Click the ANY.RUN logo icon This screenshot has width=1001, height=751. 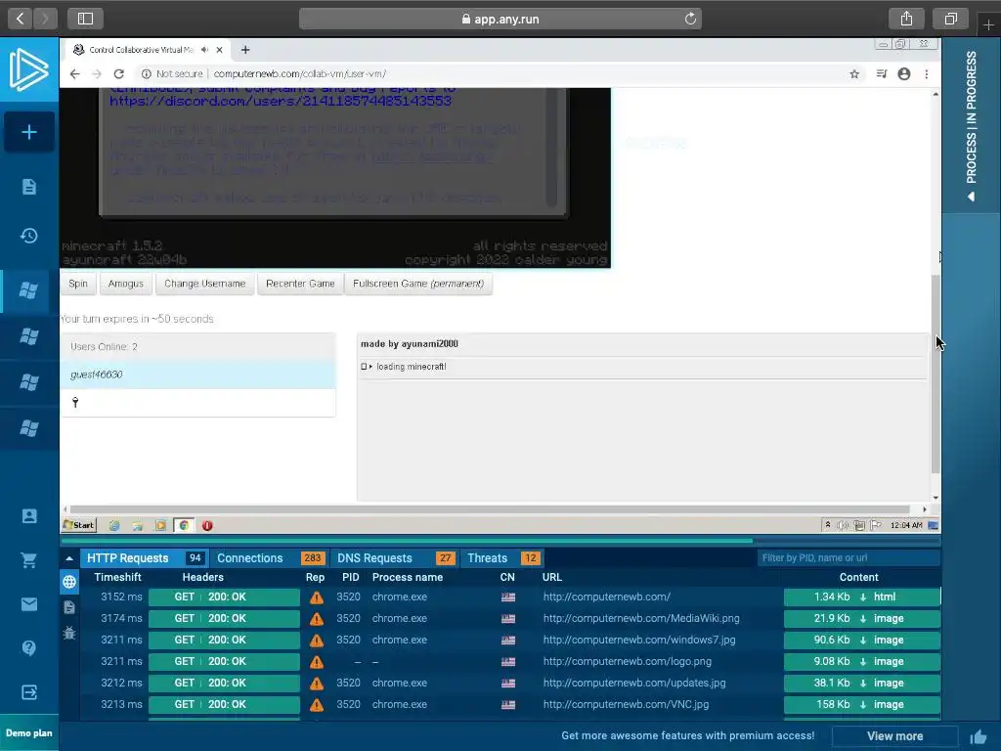coord(28,69)
